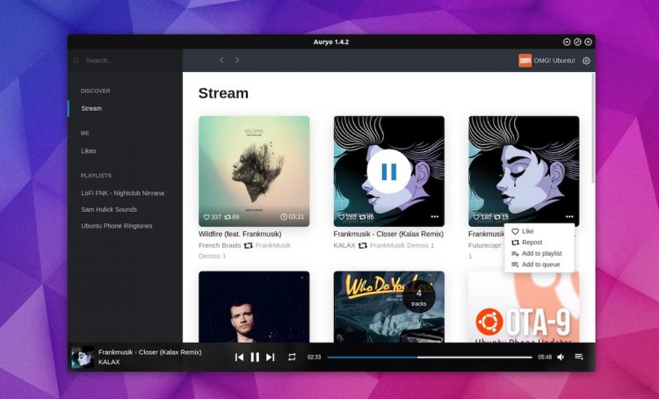Open French Braids artist link
Screen dimensions: 659x399
pyautogui.click(x=220, y=245)
